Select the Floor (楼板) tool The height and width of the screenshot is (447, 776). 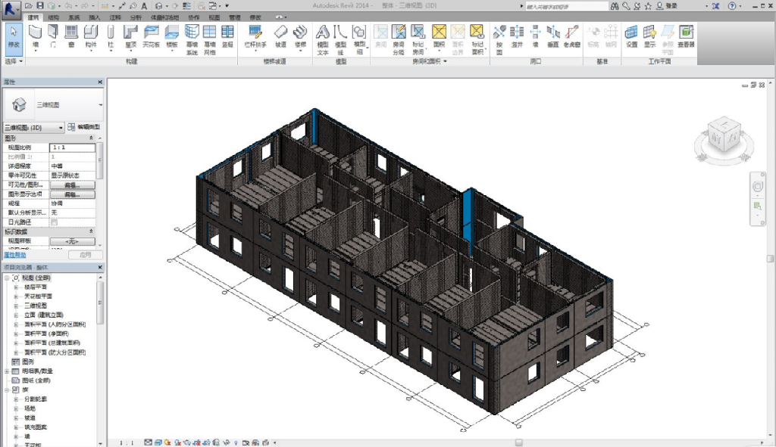pyautogui.click(x=172, y=38)
